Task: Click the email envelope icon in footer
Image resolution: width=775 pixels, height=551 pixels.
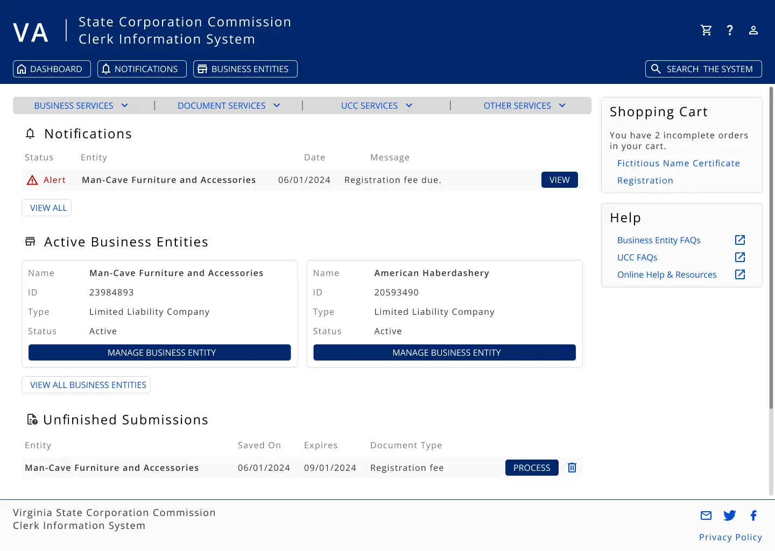Action: tap(706, 515)
